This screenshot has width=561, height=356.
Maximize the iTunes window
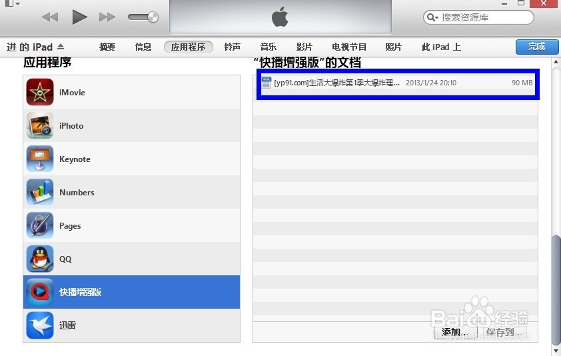point(521,3)
